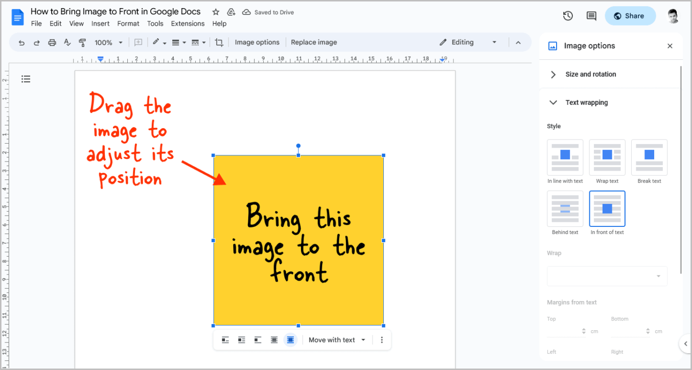692x370 pixels.
Task: Star the document title
Action: (216, 12)
